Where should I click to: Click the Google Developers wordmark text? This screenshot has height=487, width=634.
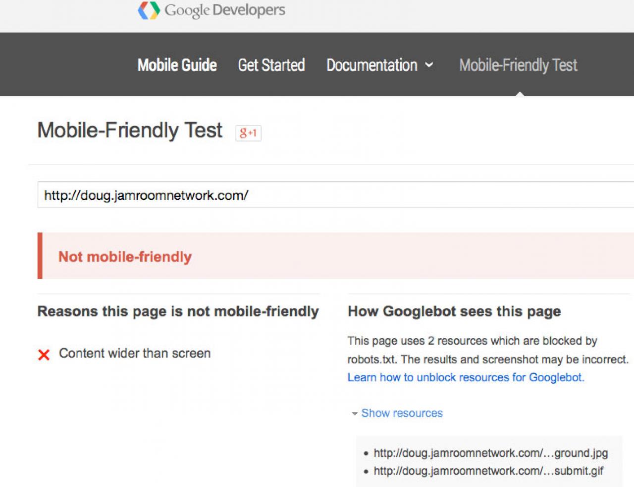225,10
